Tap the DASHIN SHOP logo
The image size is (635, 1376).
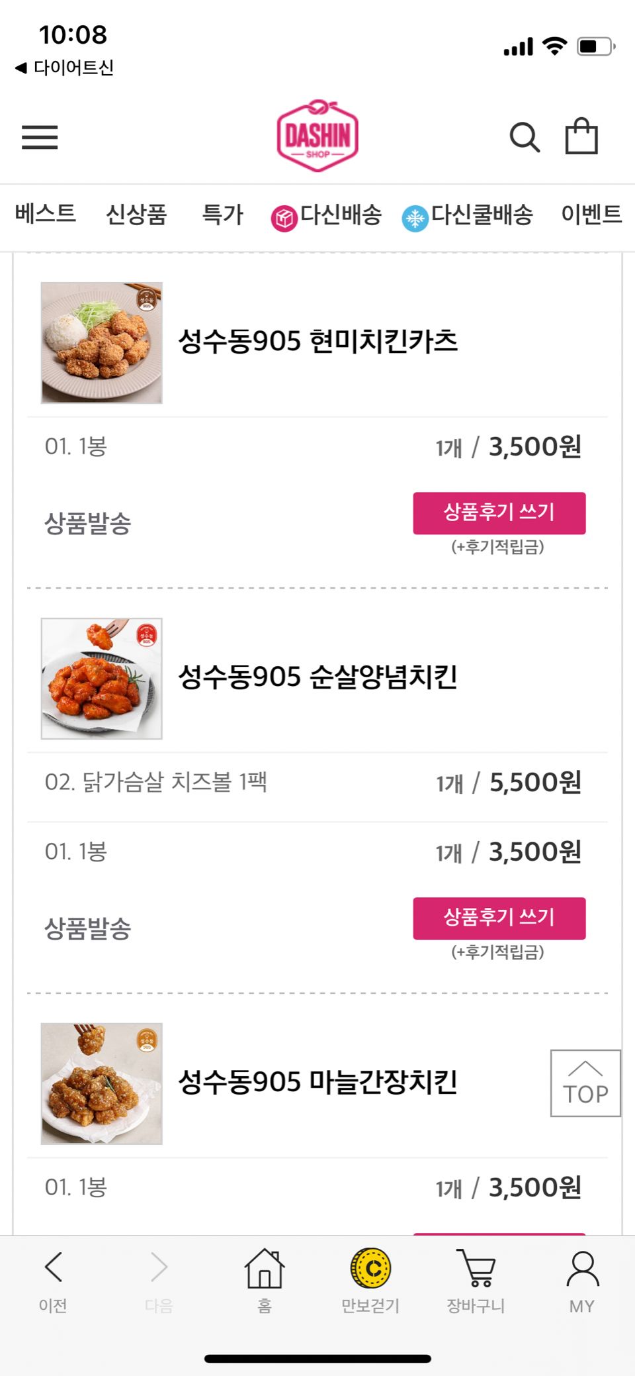pyautogui.click(x=317, y=136)
